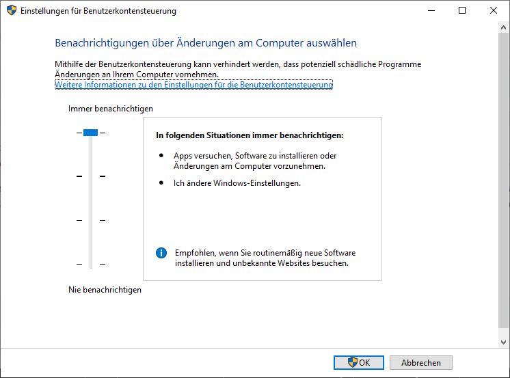Maximize the Benutzerkontensteuerung window
The image size is (510, 378).
click(462, 10)
